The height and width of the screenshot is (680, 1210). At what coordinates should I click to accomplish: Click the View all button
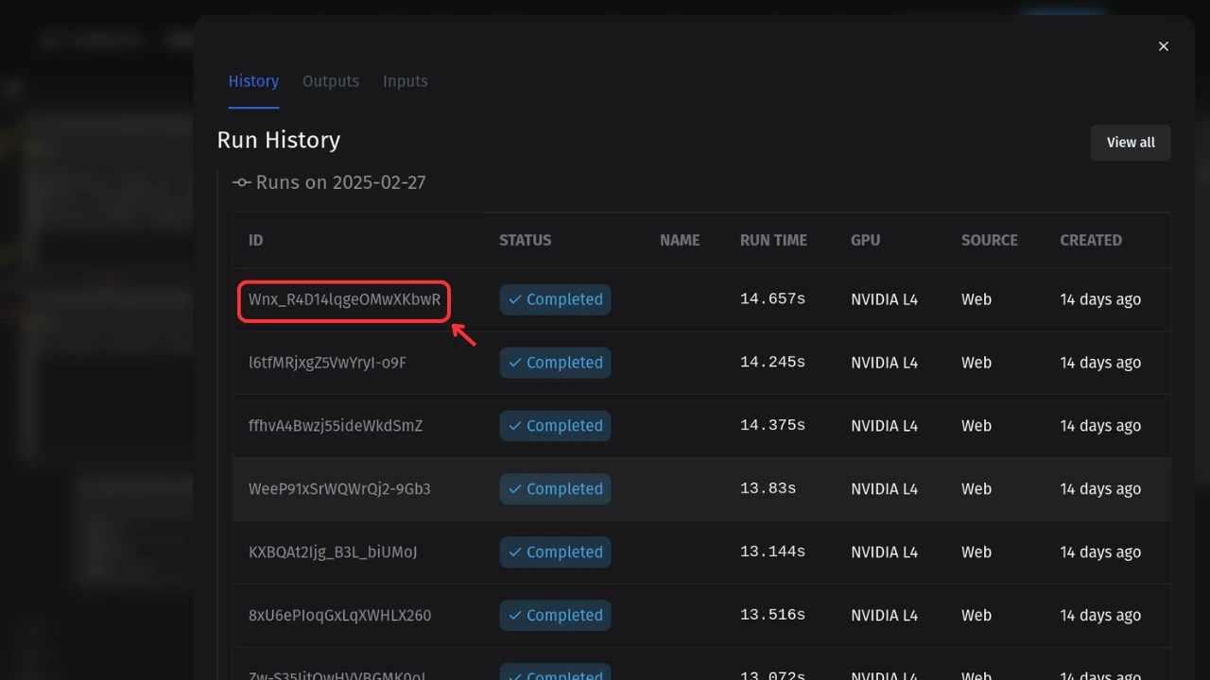click(x=1131, y=143)
